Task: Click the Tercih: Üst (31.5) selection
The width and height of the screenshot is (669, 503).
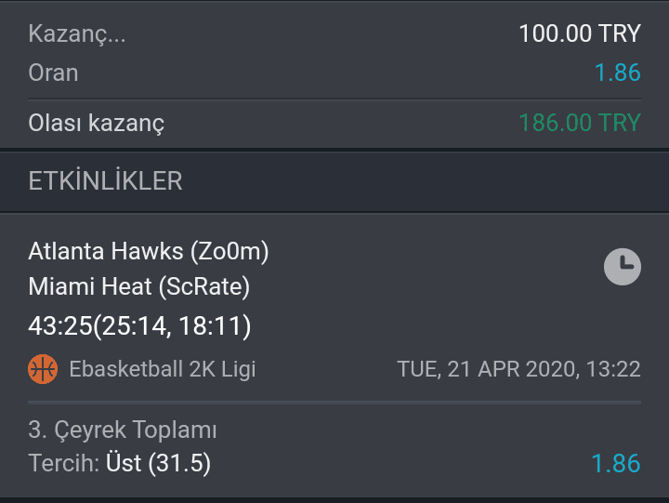Action: click(x=120, y=463)
